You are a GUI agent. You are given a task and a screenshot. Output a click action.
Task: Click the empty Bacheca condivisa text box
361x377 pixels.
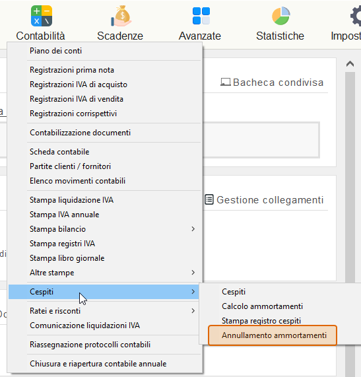click(261, 140)
